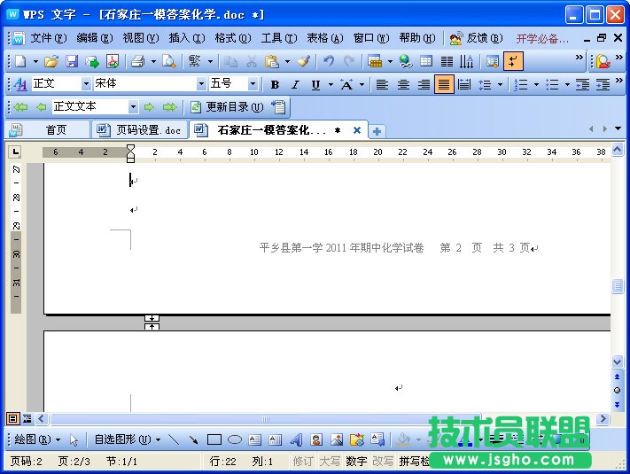630x474 pixels.
Task: Select the Ellipse drawing tool
Action: coord(235,439)
